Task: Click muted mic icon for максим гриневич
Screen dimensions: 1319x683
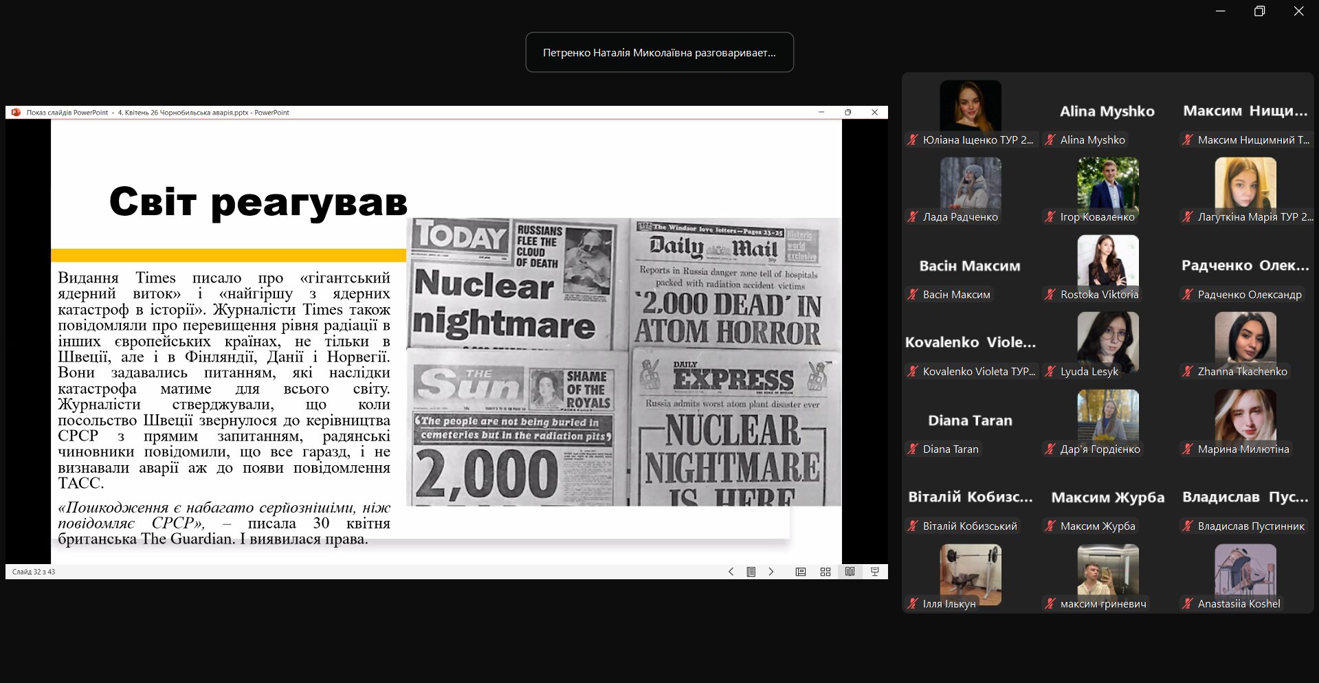Action: (1050, 603)
